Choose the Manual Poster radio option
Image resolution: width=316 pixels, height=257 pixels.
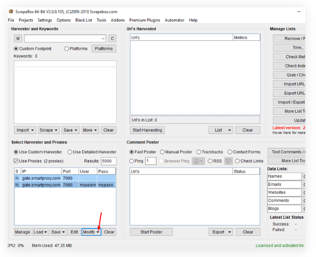coord(162,152)
